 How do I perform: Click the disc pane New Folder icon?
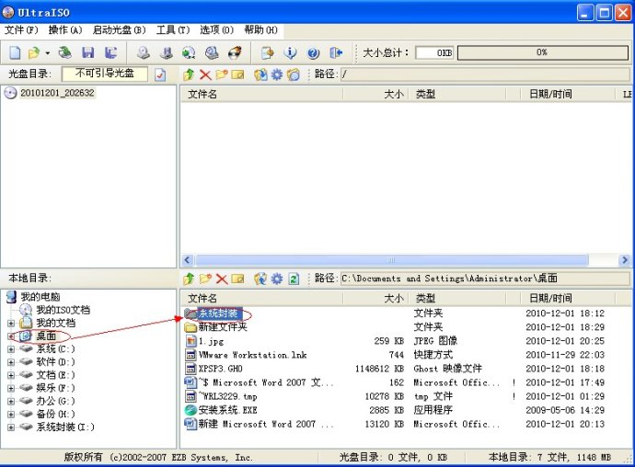222,74
